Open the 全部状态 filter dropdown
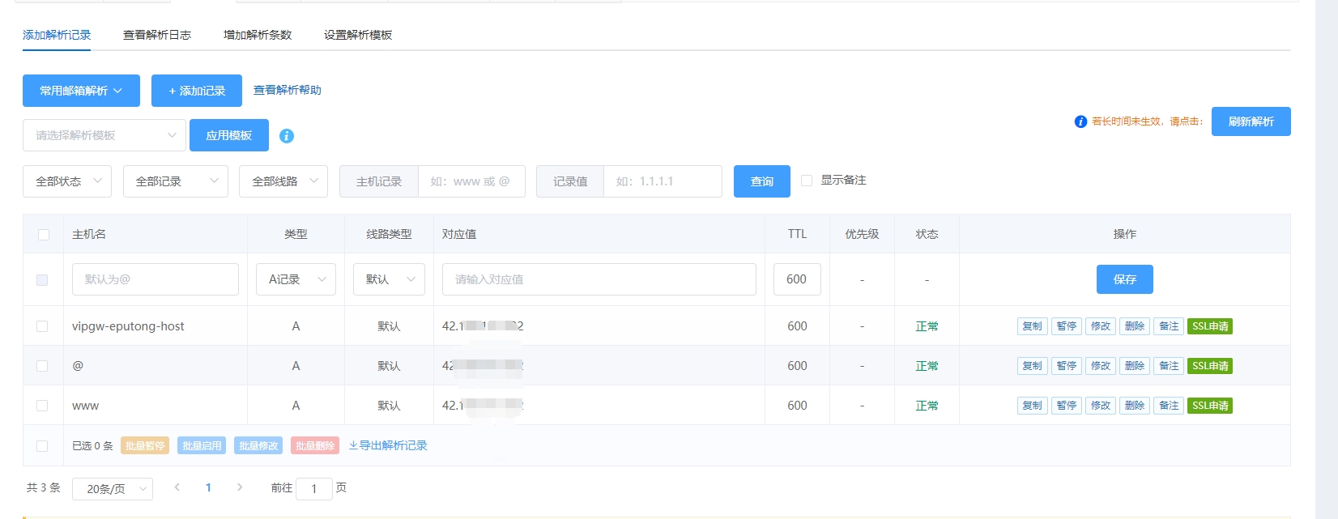This screenshot has width=1338, height=519. (x=67, y=181)
